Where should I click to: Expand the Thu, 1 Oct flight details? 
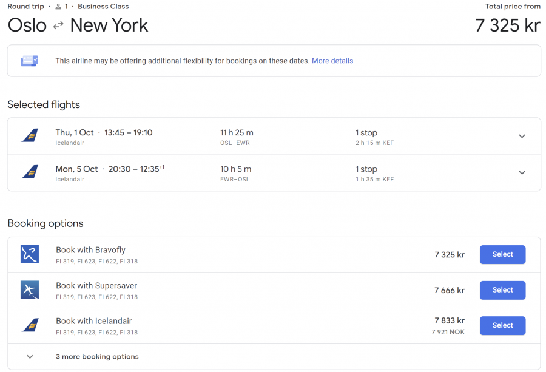522,137
